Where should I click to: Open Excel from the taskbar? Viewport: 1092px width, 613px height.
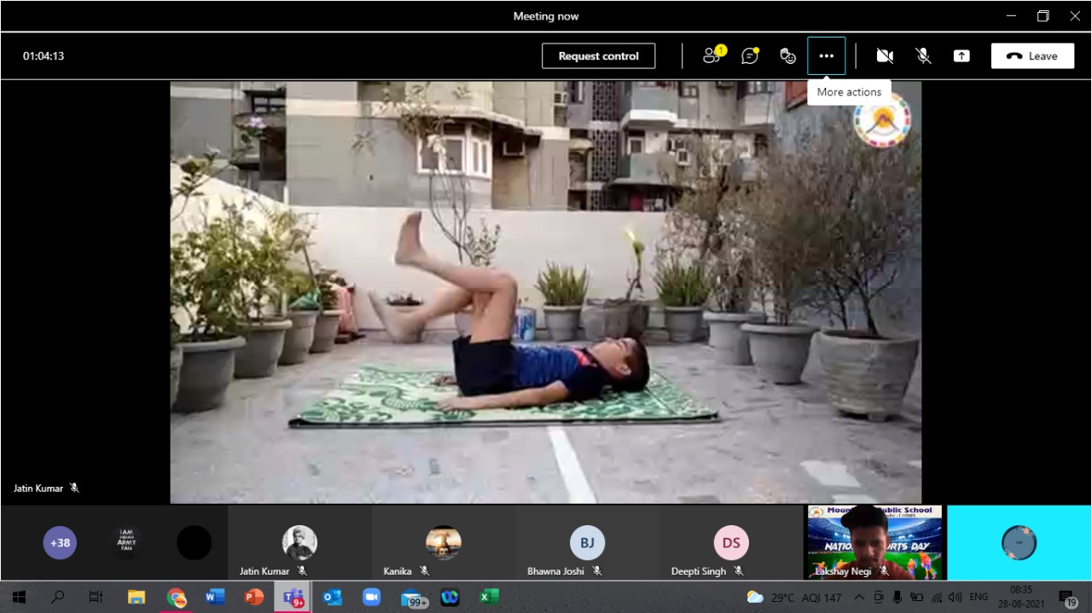[x=489, y=598]
